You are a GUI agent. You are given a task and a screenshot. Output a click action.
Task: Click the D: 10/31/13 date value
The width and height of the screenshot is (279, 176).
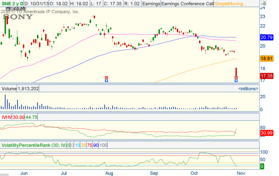[x=36, y=4]
